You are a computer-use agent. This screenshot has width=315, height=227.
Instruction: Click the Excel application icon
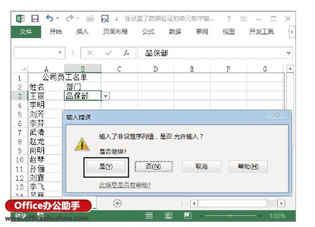click(20, 19)
